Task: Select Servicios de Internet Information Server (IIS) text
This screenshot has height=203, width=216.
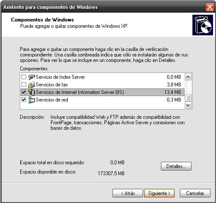Action: (x=80, y=92)
